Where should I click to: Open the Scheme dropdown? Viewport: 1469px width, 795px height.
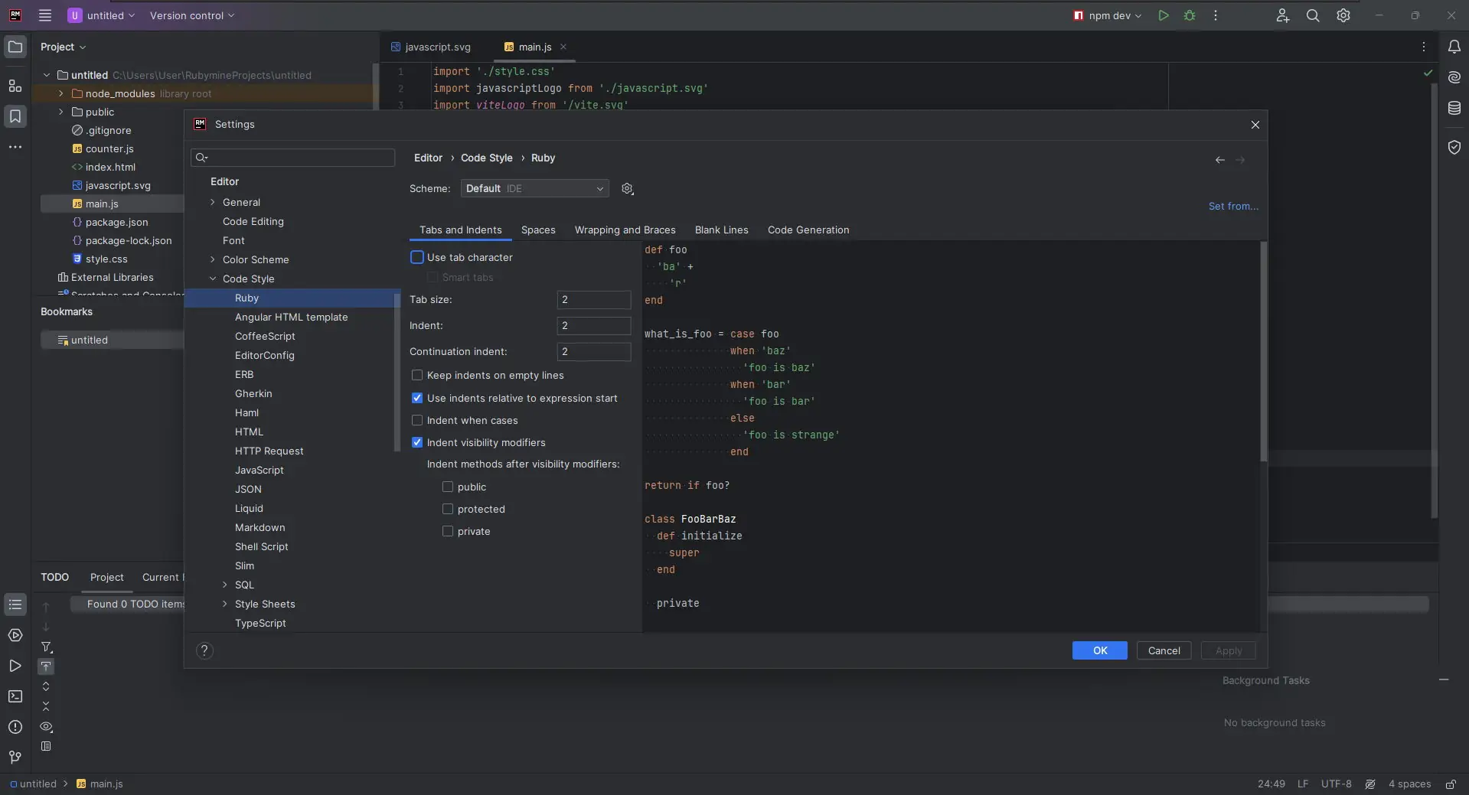tap(534, 188)
